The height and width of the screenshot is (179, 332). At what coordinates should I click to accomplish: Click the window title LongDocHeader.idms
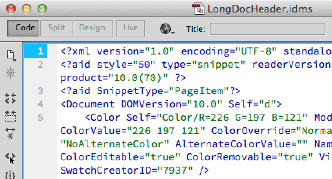pos(260,9)
